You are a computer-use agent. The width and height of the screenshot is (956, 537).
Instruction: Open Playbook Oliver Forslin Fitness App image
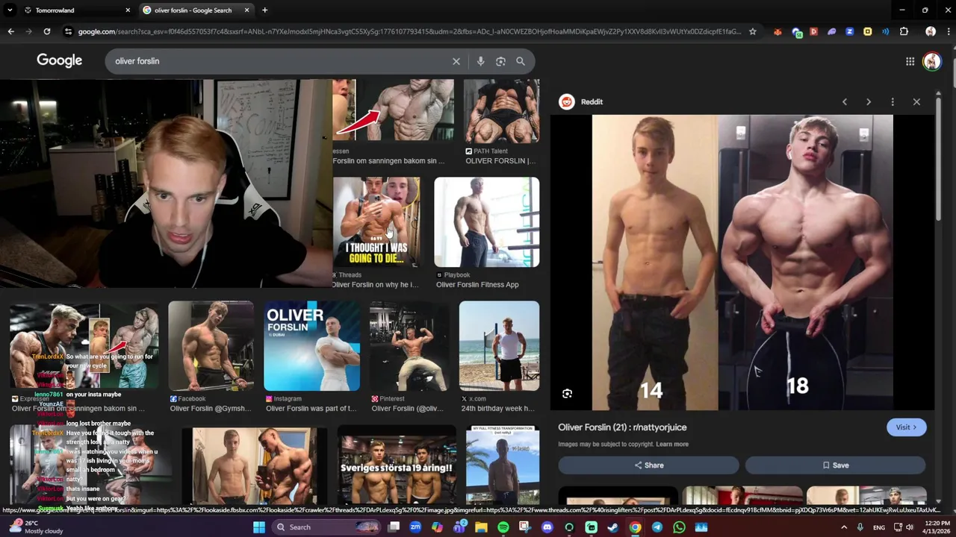(x=486, y=222)
